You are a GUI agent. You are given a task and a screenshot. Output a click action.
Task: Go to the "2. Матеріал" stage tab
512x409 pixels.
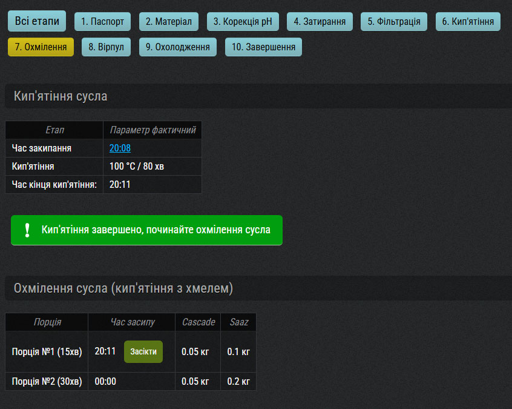[169, 22]
